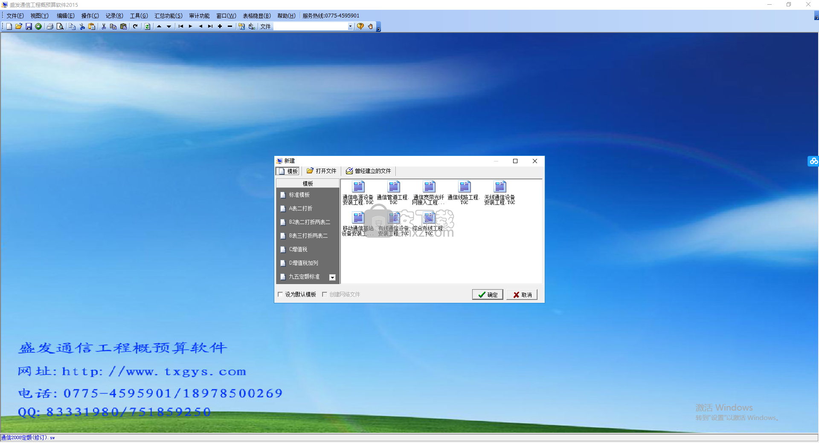The width and height of the screenshot is (819, 443).
Task: Click the Copy two-pages icon beside scissors
Action: tap(113, 26)
